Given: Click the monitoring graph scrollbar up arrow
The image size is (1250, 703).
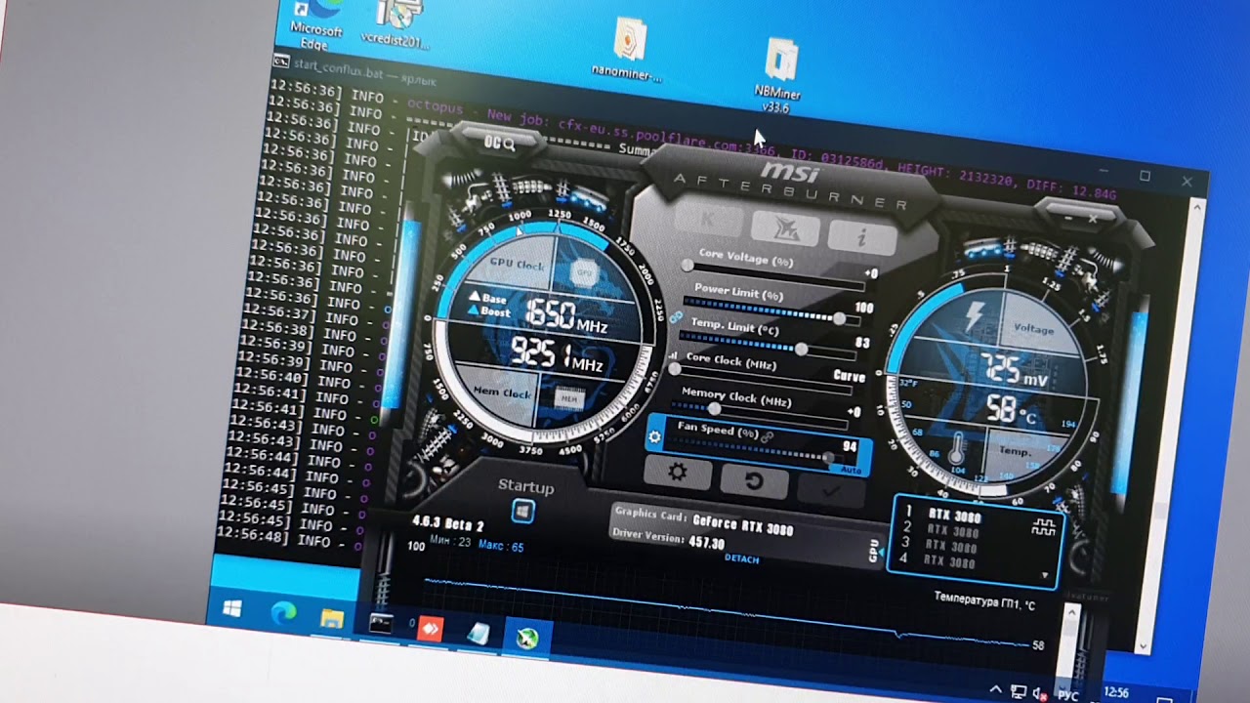Looking at the screenshot, I should coord(1071,614).
